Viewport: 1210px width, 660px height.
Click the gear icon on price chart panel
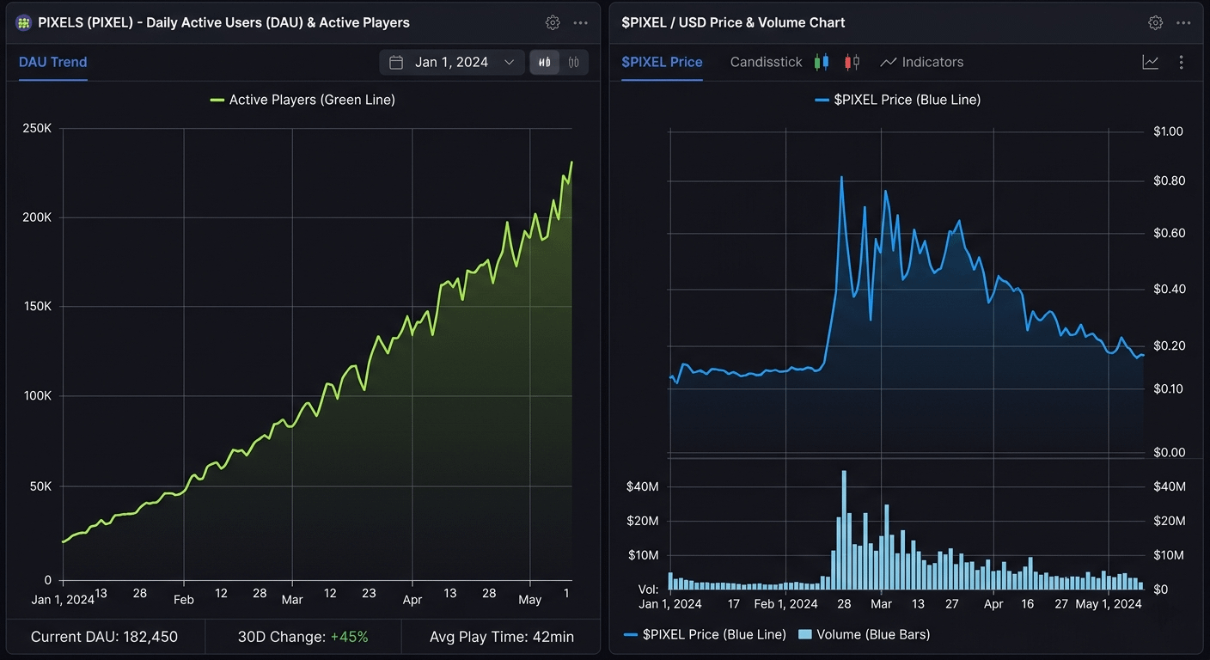[x=1155, y=23]
